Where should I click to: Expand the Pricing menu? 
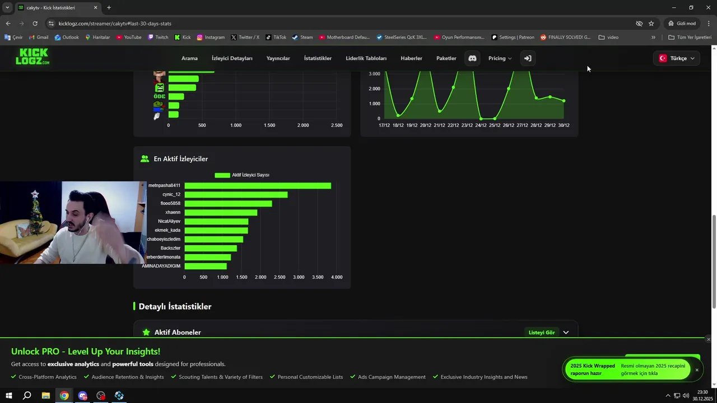pos(500,58)
